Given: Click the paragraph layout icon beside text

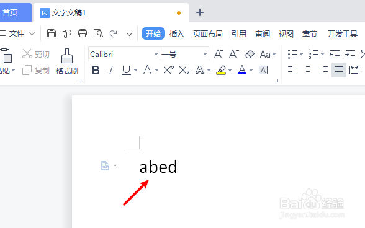Looking at the screenshot, I should tap(106, 165).
